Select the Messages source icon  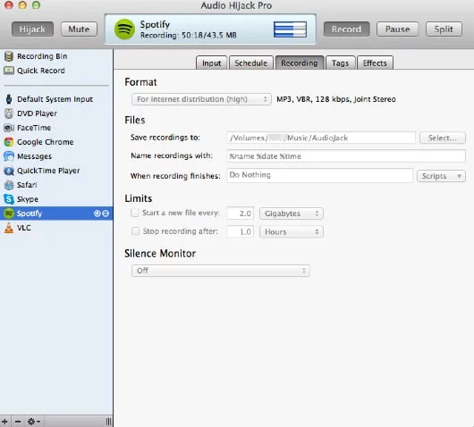tap(9, 156)
